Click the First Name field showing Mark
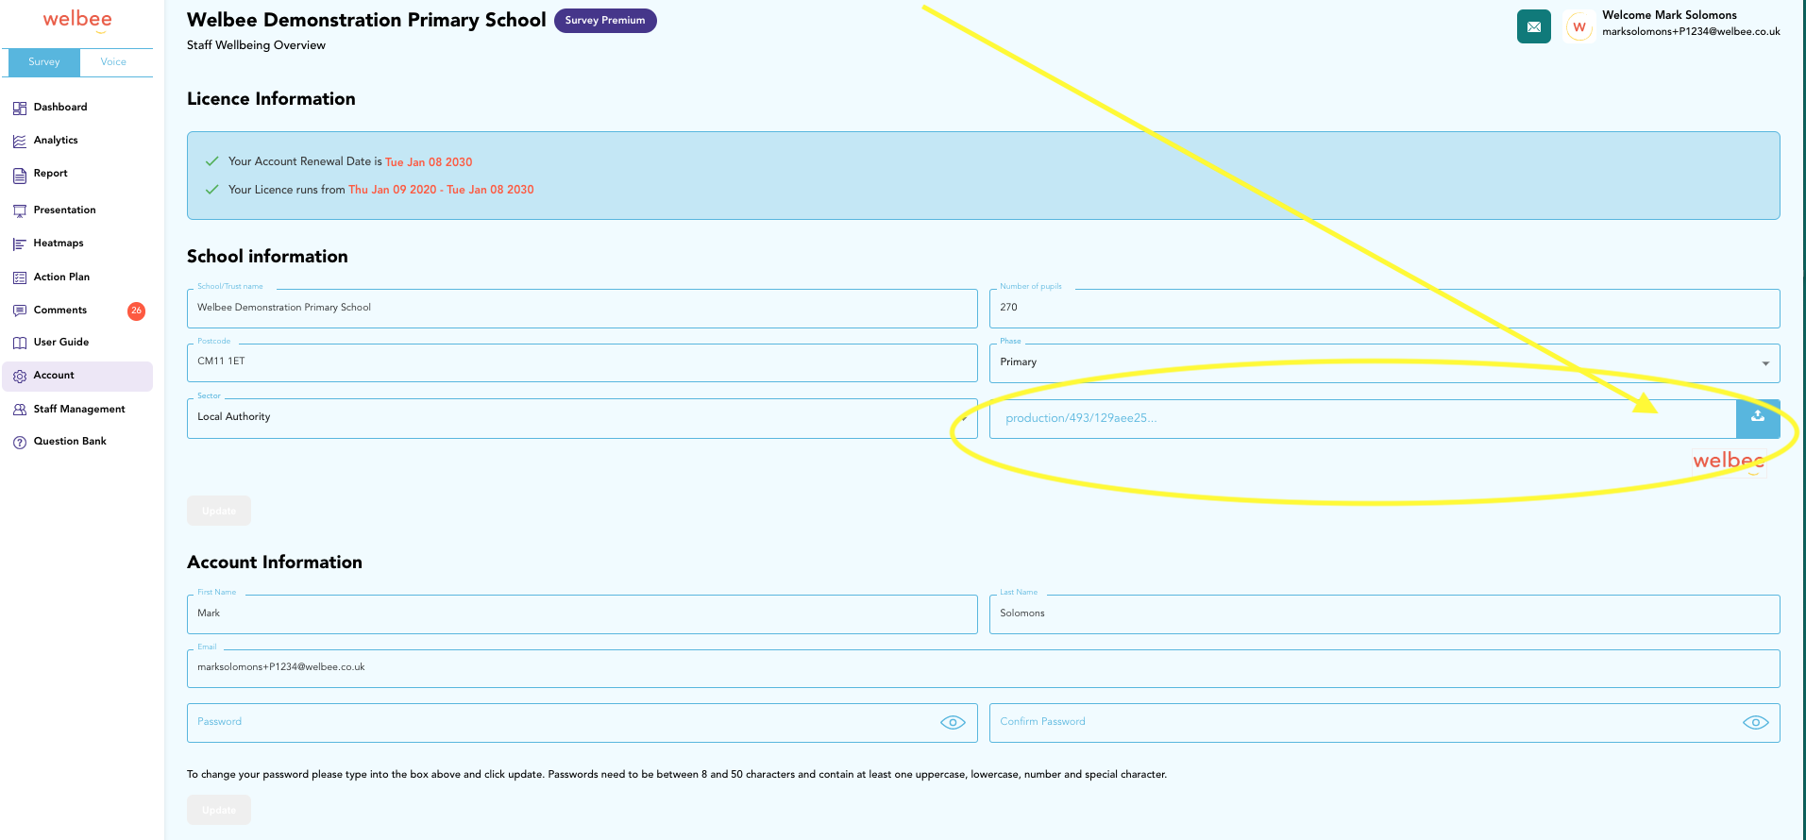Viewport: 1806px width, 840px height. point(582,614)
